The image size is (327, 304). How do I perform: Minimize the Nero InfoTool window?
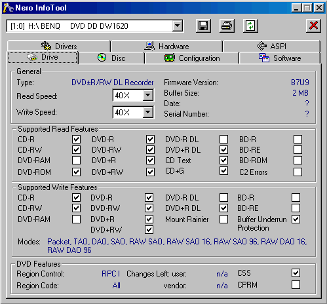(x=296, y=8)
